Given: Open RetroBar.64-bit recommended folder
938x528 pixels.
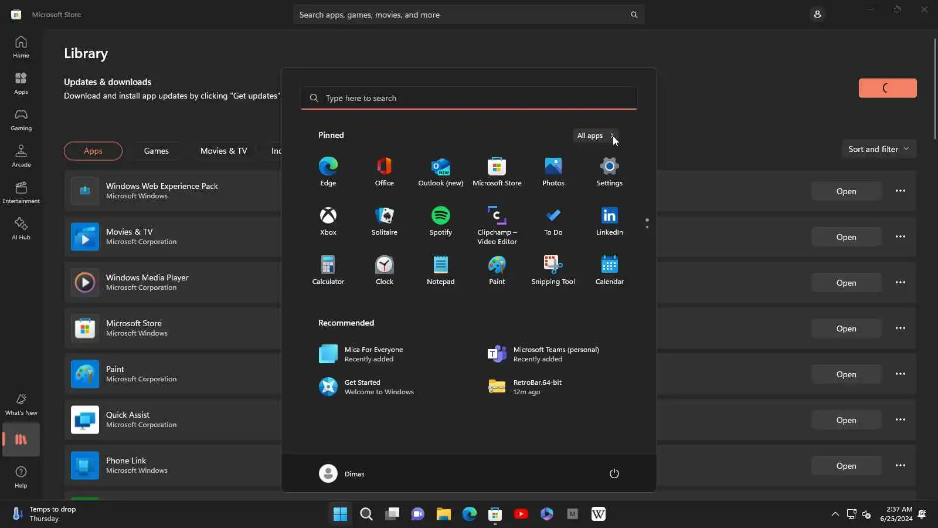Looking at the screenshot, I should [552, 387].
